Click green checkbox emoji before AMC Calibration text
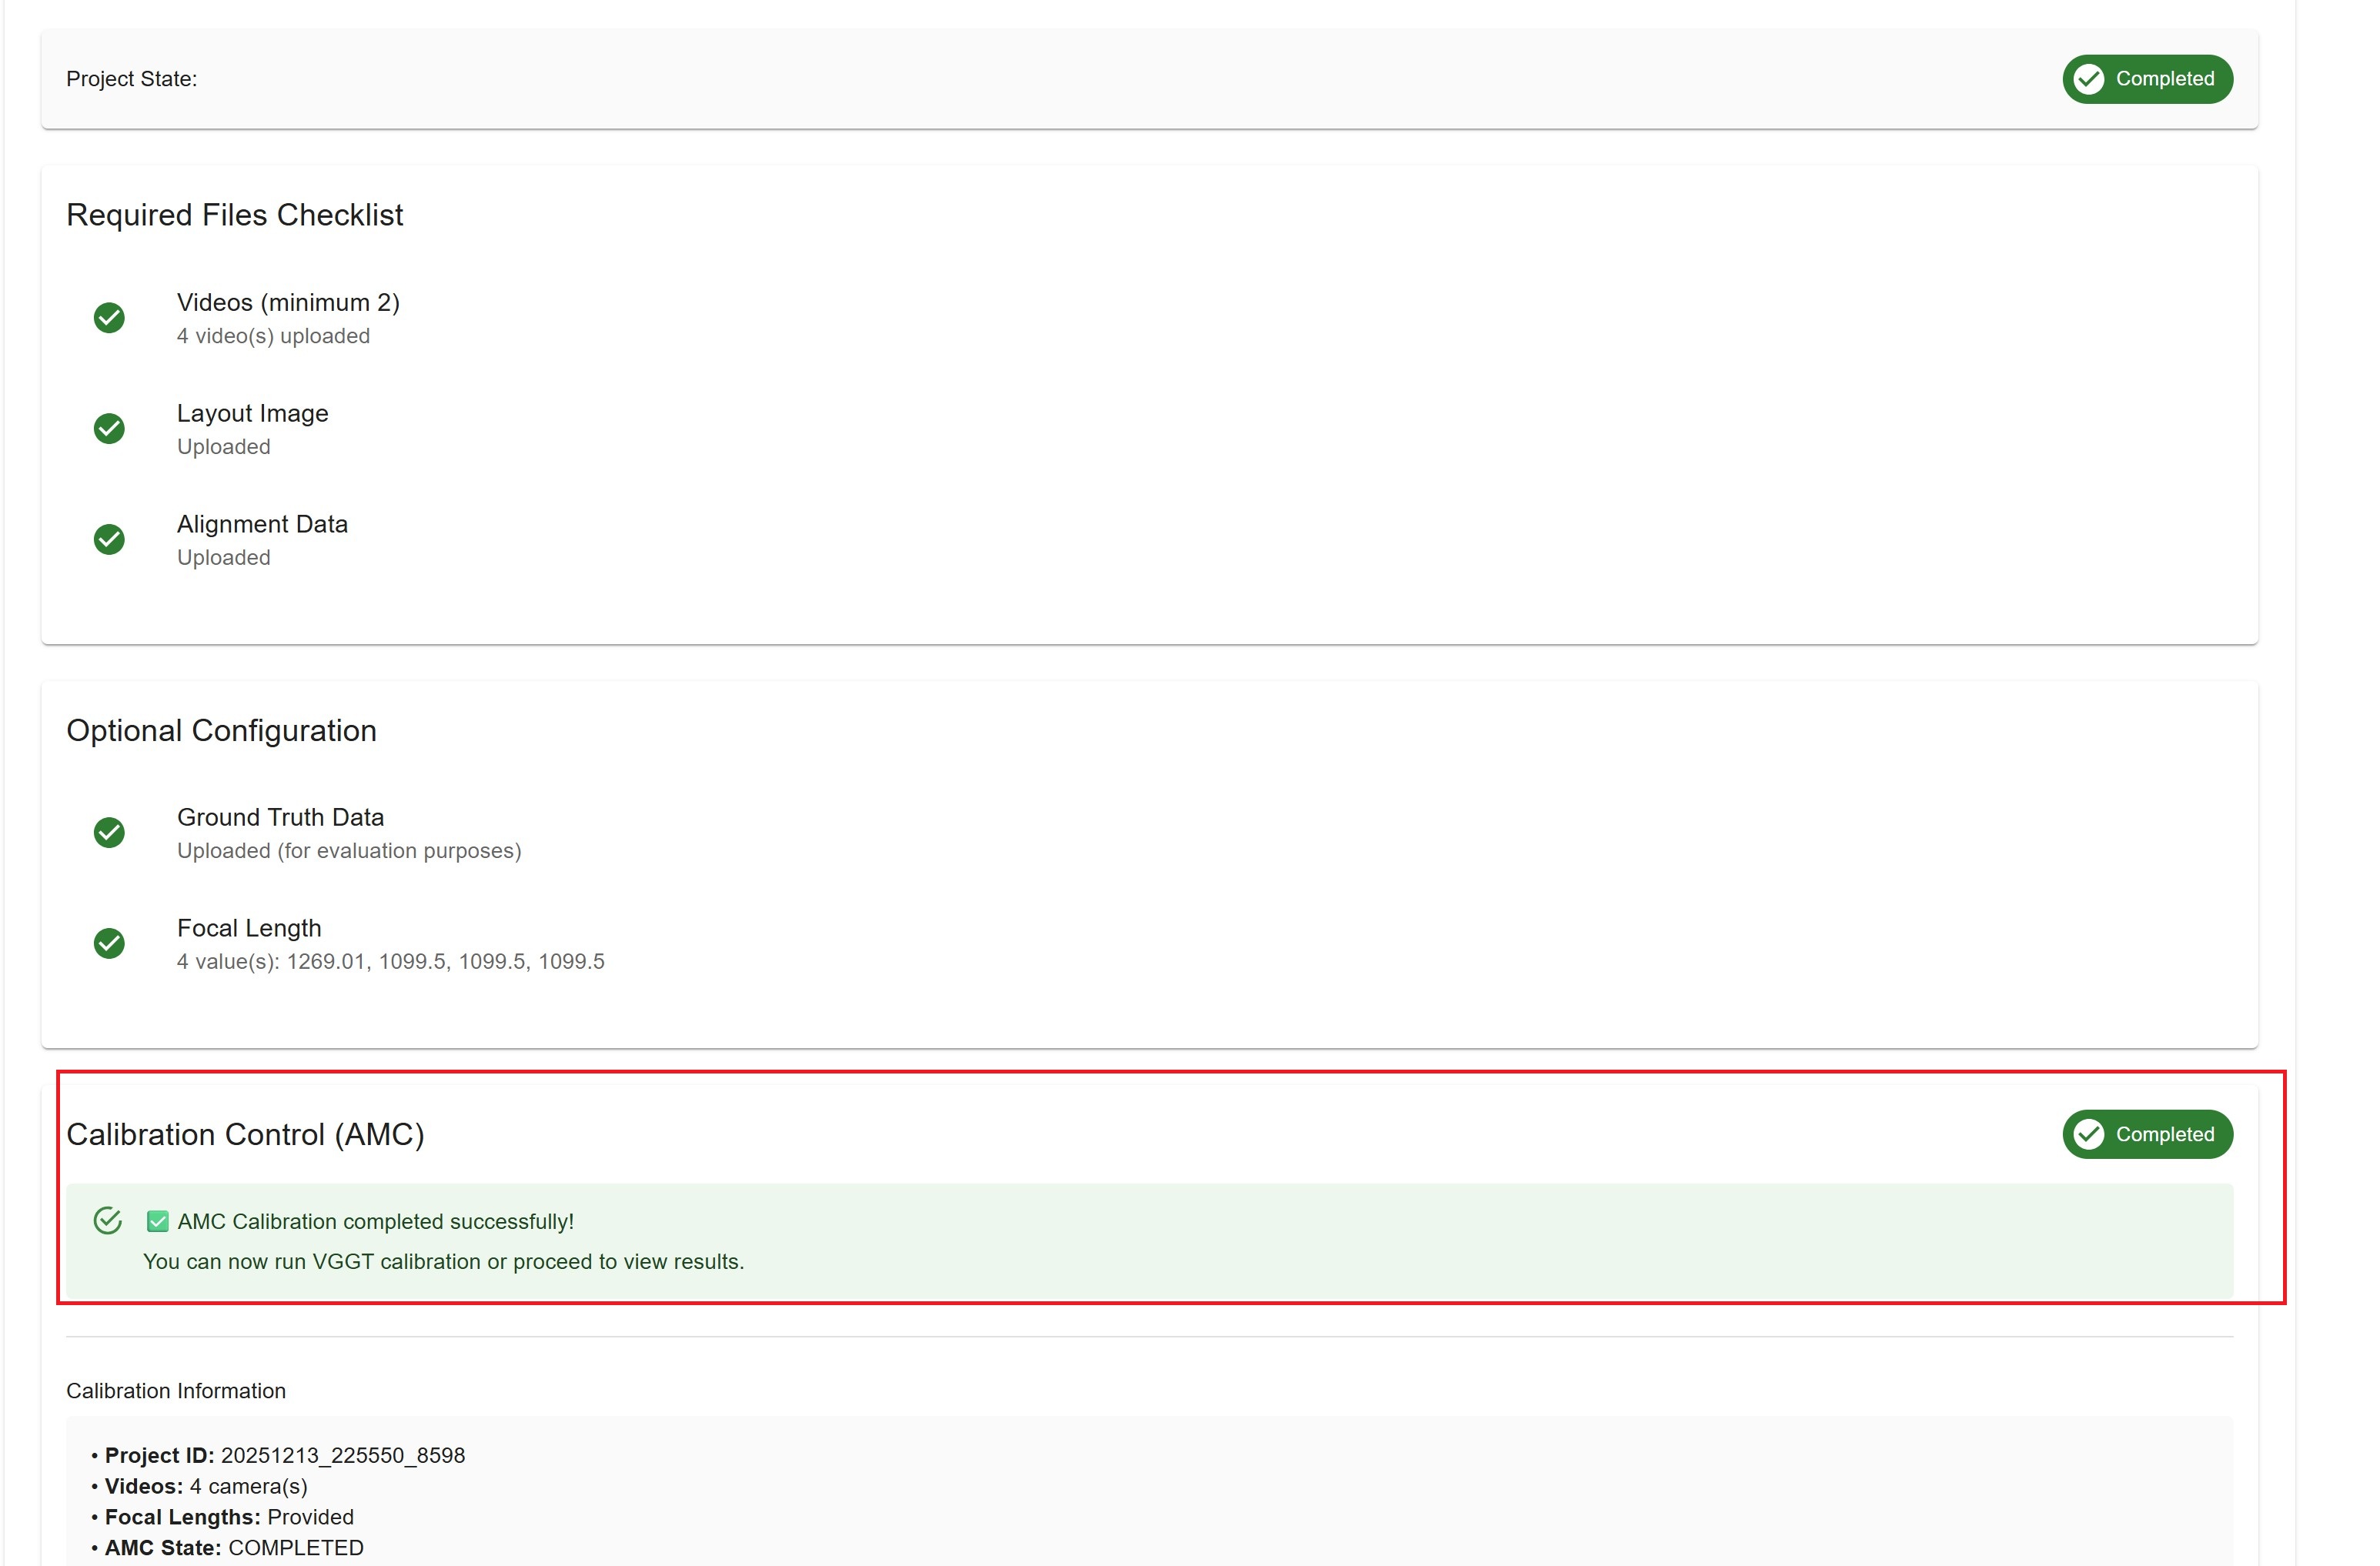 click(157, 1222)
